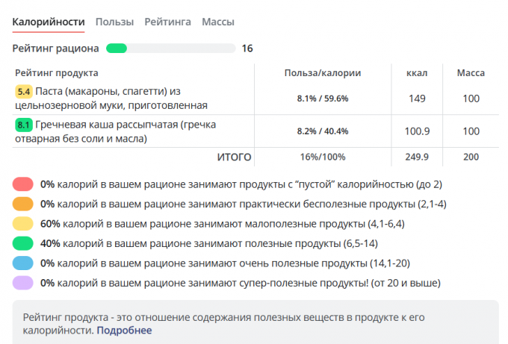
Task: Click the red empty-calorie color swatch
Action: pyautogui.click(x=23, y=184)
